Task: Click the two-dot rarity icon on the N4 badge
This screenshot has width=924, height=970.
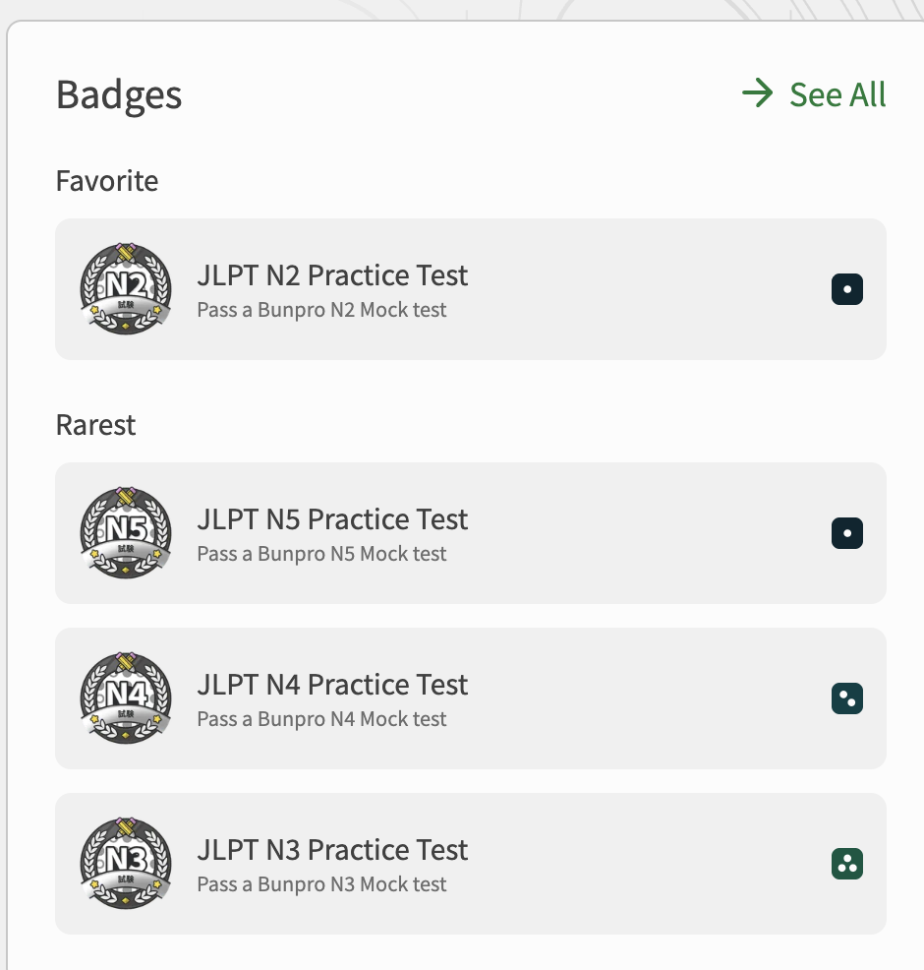Action: tap(846, 699)
